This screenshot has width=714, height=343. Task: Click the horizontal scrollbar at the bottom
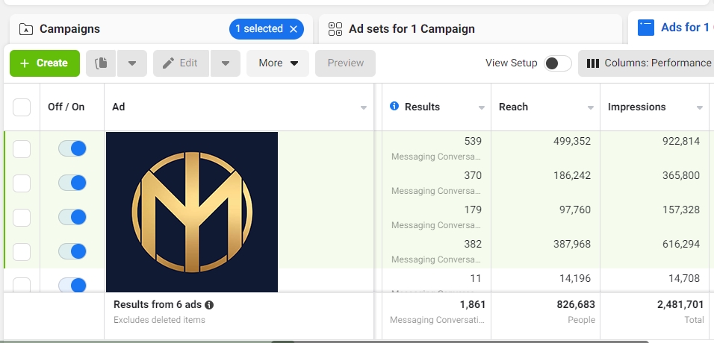(460, 342)
